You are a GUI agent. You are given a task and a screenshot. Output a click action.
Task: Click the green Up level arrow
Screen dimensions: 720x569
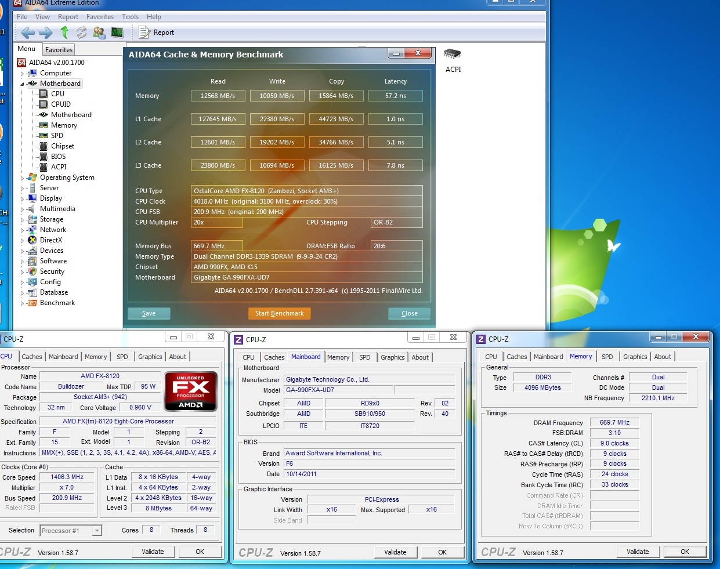[x=64, y=32]
